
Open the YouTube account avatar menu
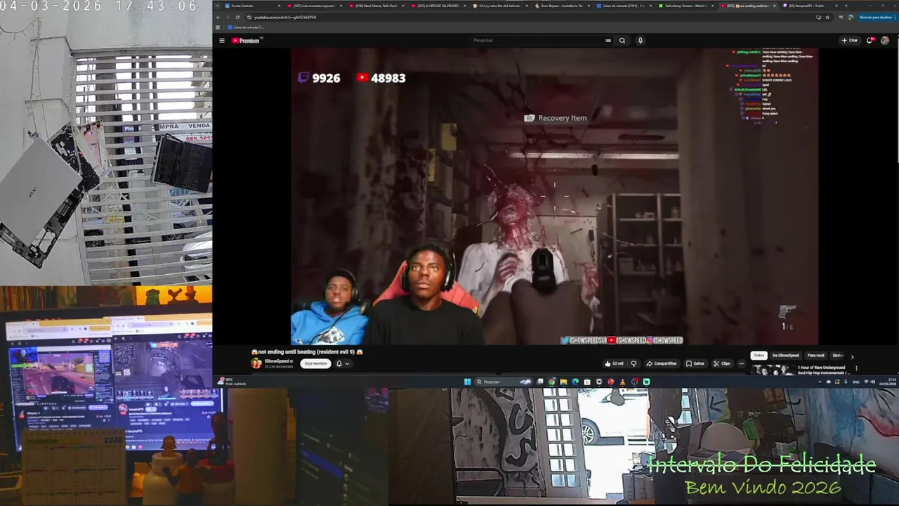click(885, 40)
